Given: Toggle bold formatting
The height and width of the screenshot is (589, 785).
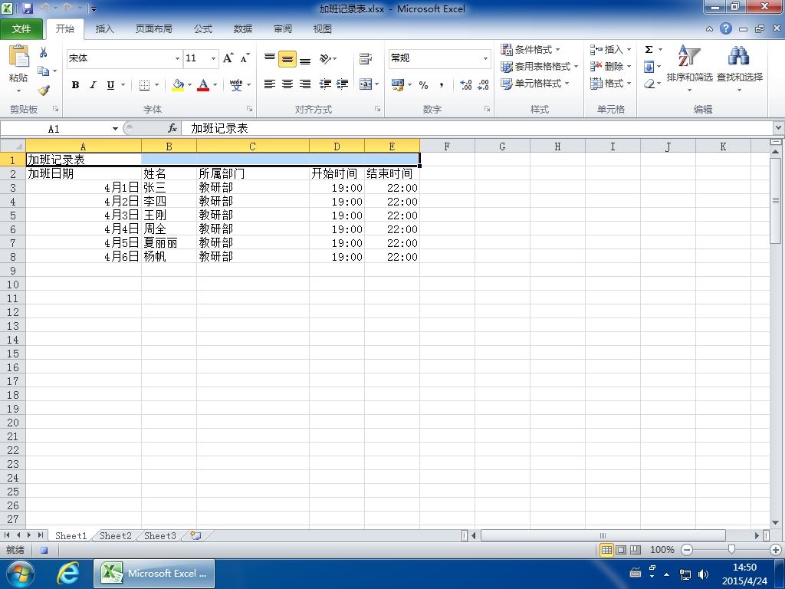Looking at the screenshot, I should coord(75,84).
